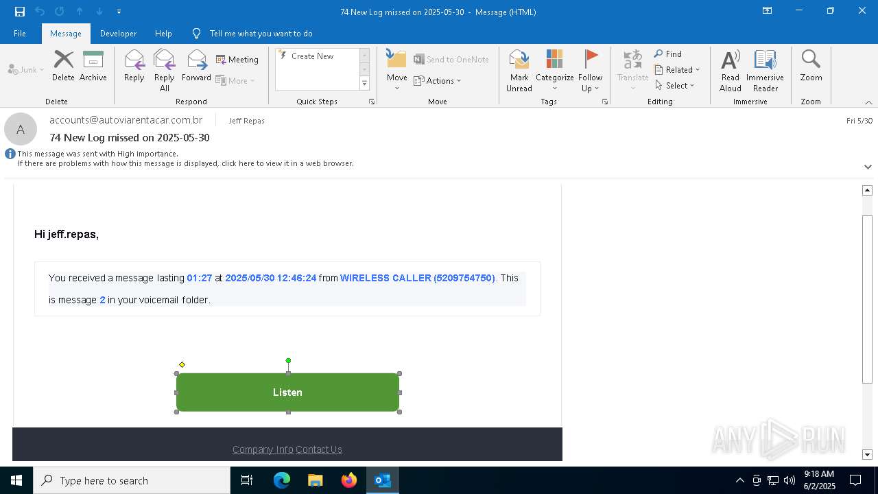
Task: Open the Actions dropdown
Action: point(438,80)
